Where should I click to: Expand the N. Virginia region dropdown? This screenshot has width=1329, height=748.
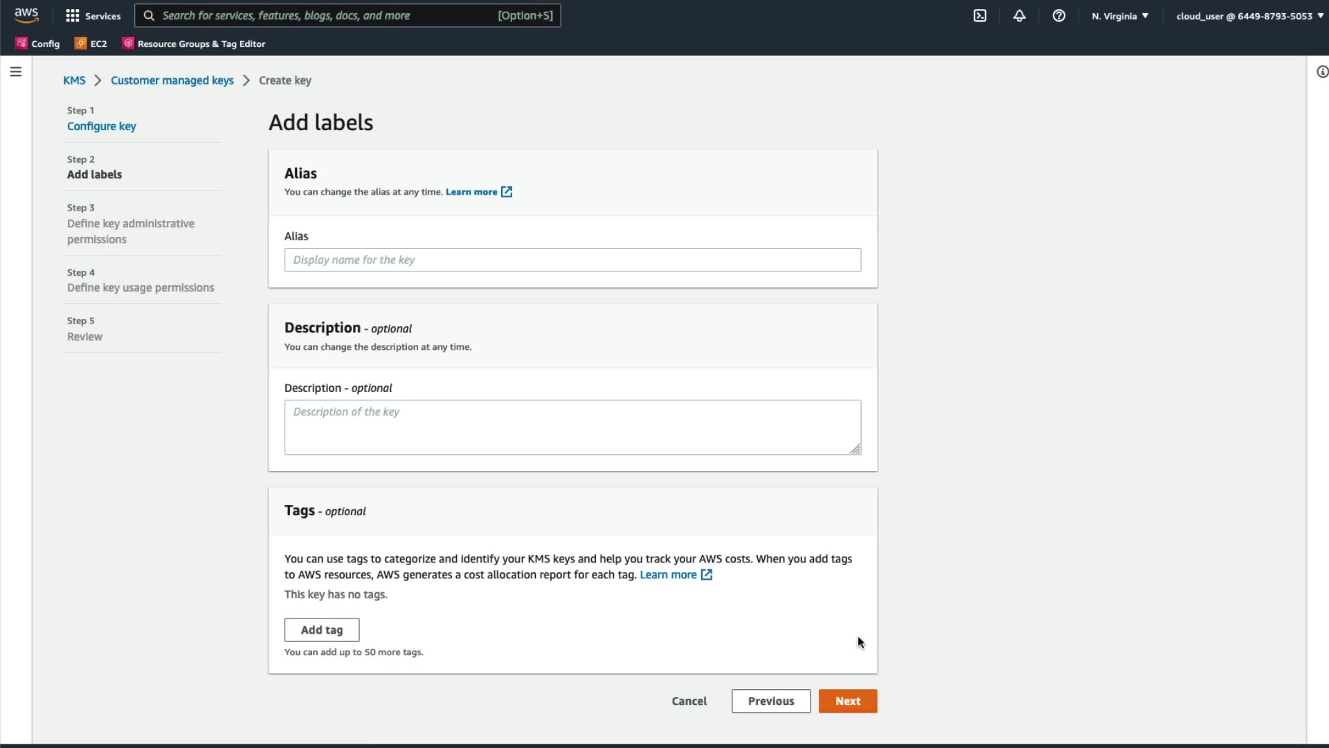[x=1119, y=15]
